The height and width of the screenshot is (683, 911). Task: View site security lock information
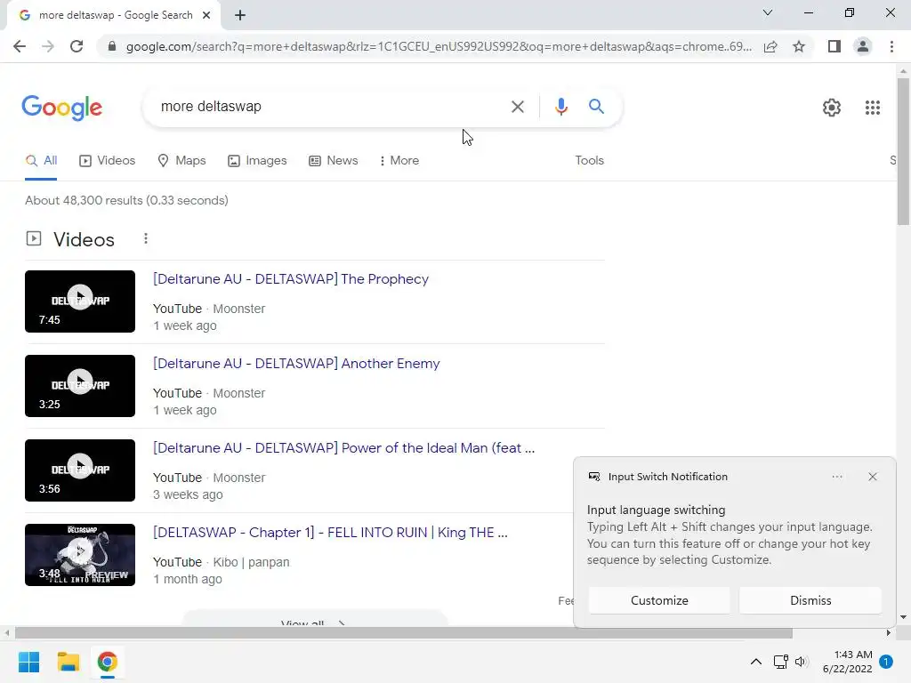pyautogui.click(x=111, y=46)
